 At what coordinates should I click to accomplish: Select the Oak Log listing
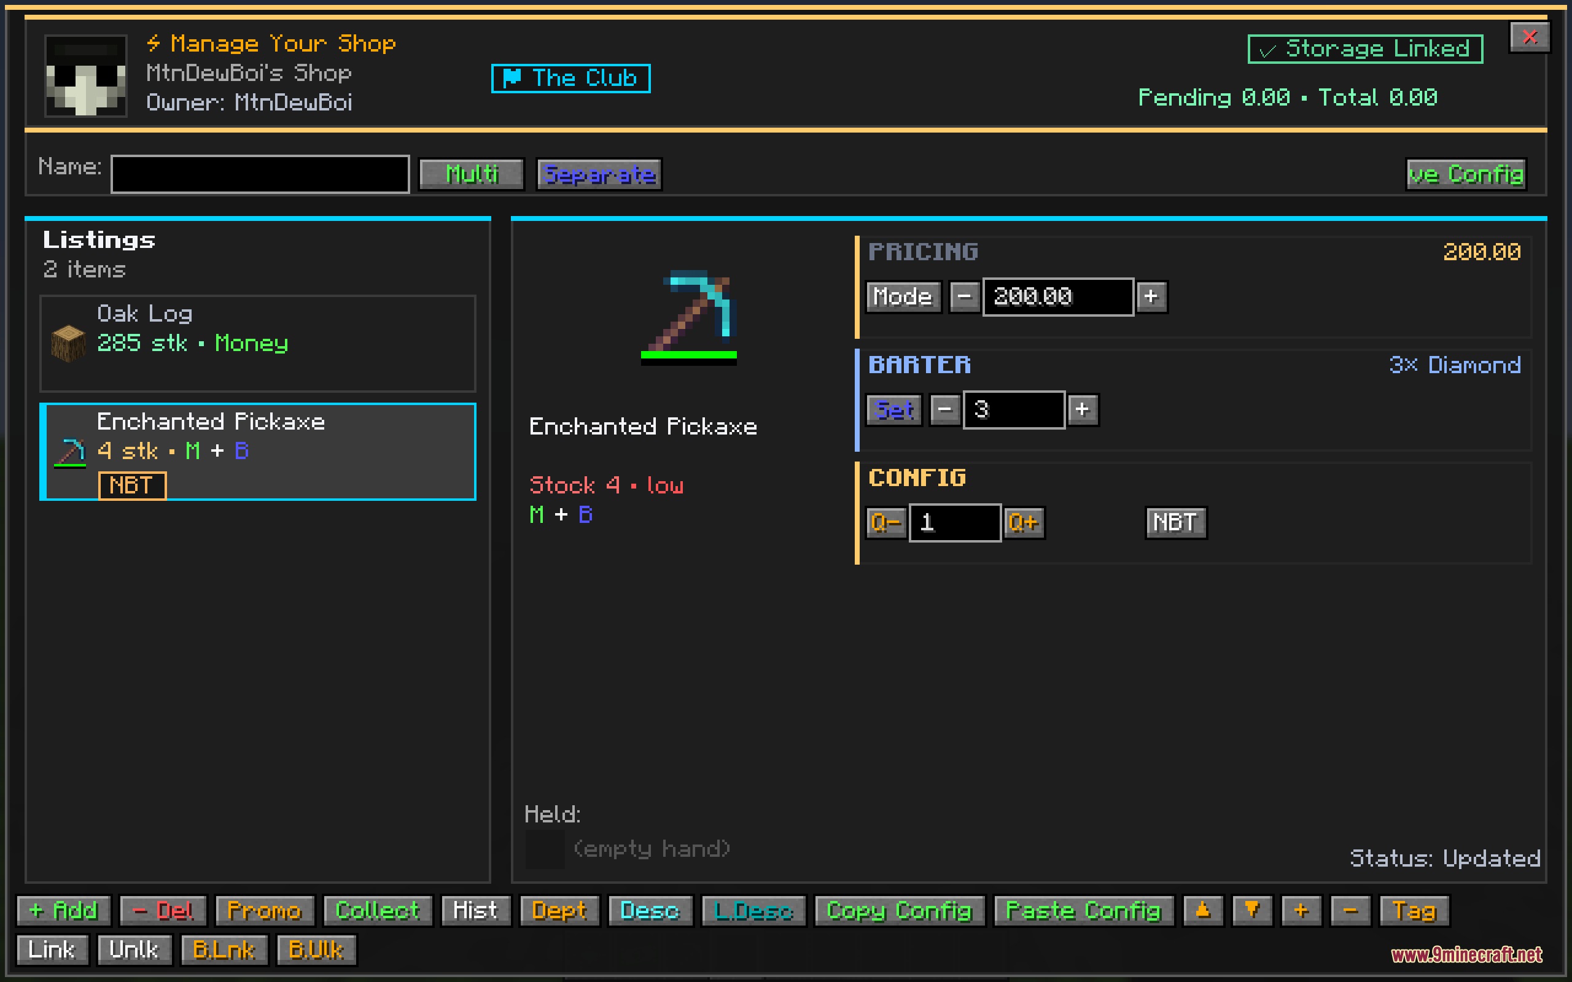(258, 344)
